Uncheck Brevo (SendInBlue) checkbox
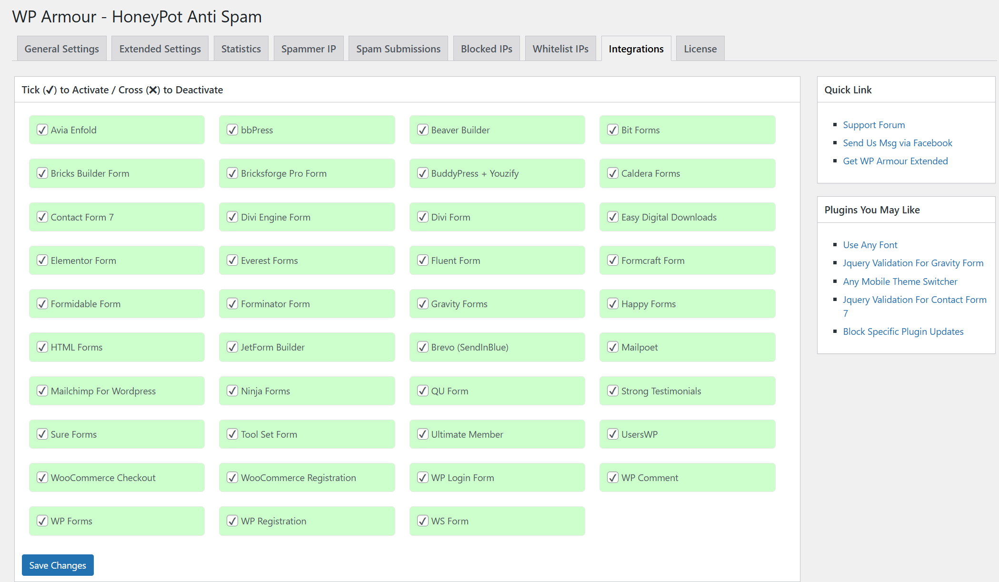Viewport: 999px width, 582px height. coord(423,347)
